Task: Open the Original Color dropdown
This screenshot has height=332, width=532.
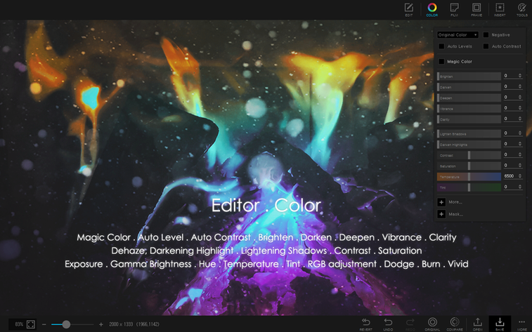Action: (x=458, y=35)
